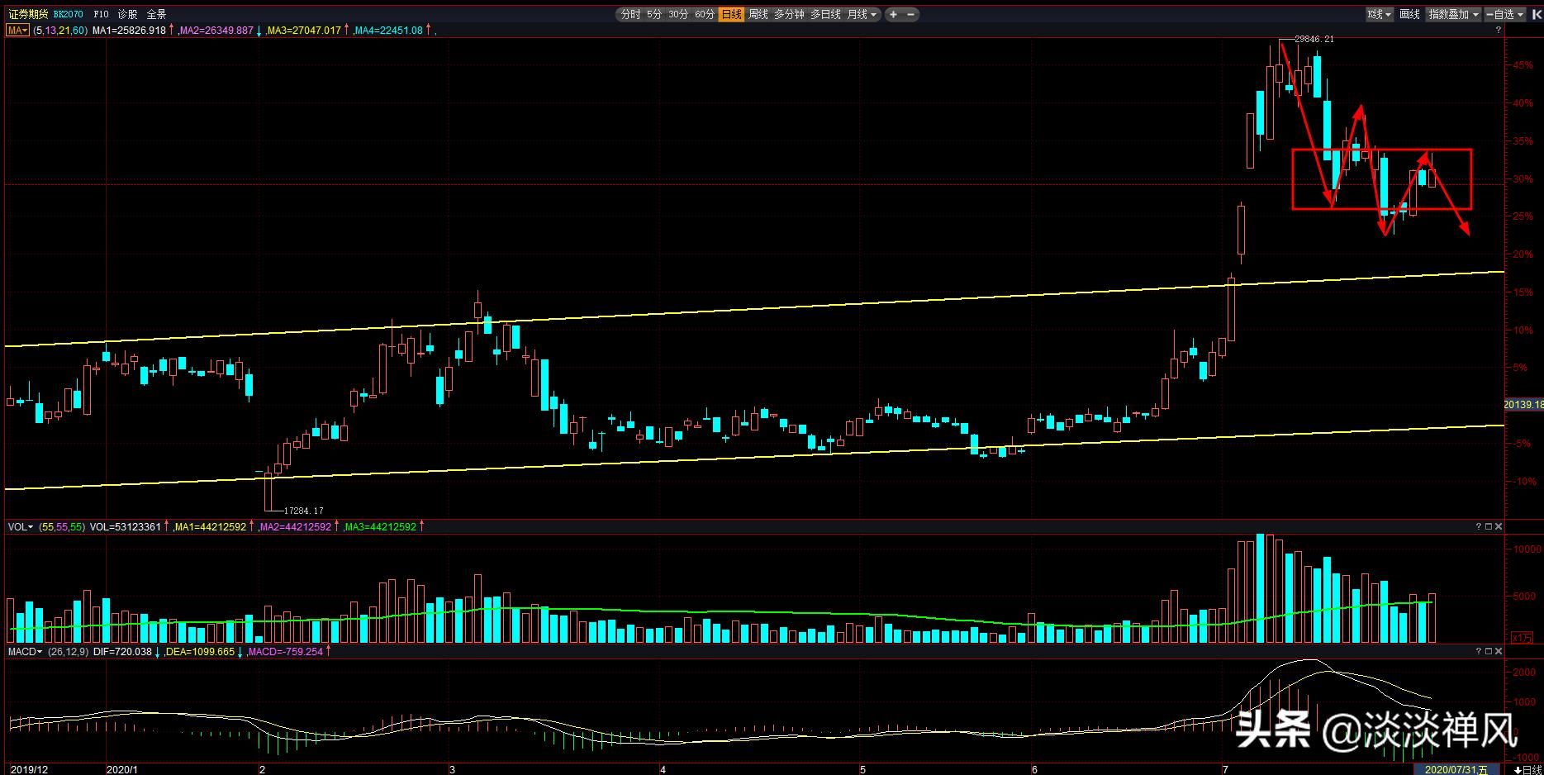Close the MACD indicator panel
The height and width of the screenshot is (775, 1544).
click(1499, 652)
